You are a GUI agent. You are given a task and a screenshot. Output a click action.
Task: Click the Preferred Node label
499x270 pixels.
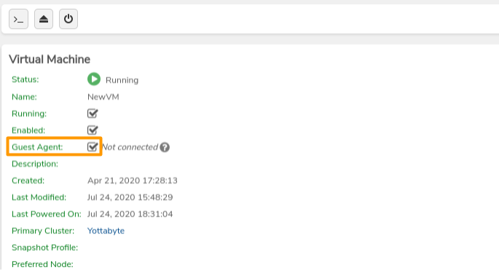tap(42, 264)
